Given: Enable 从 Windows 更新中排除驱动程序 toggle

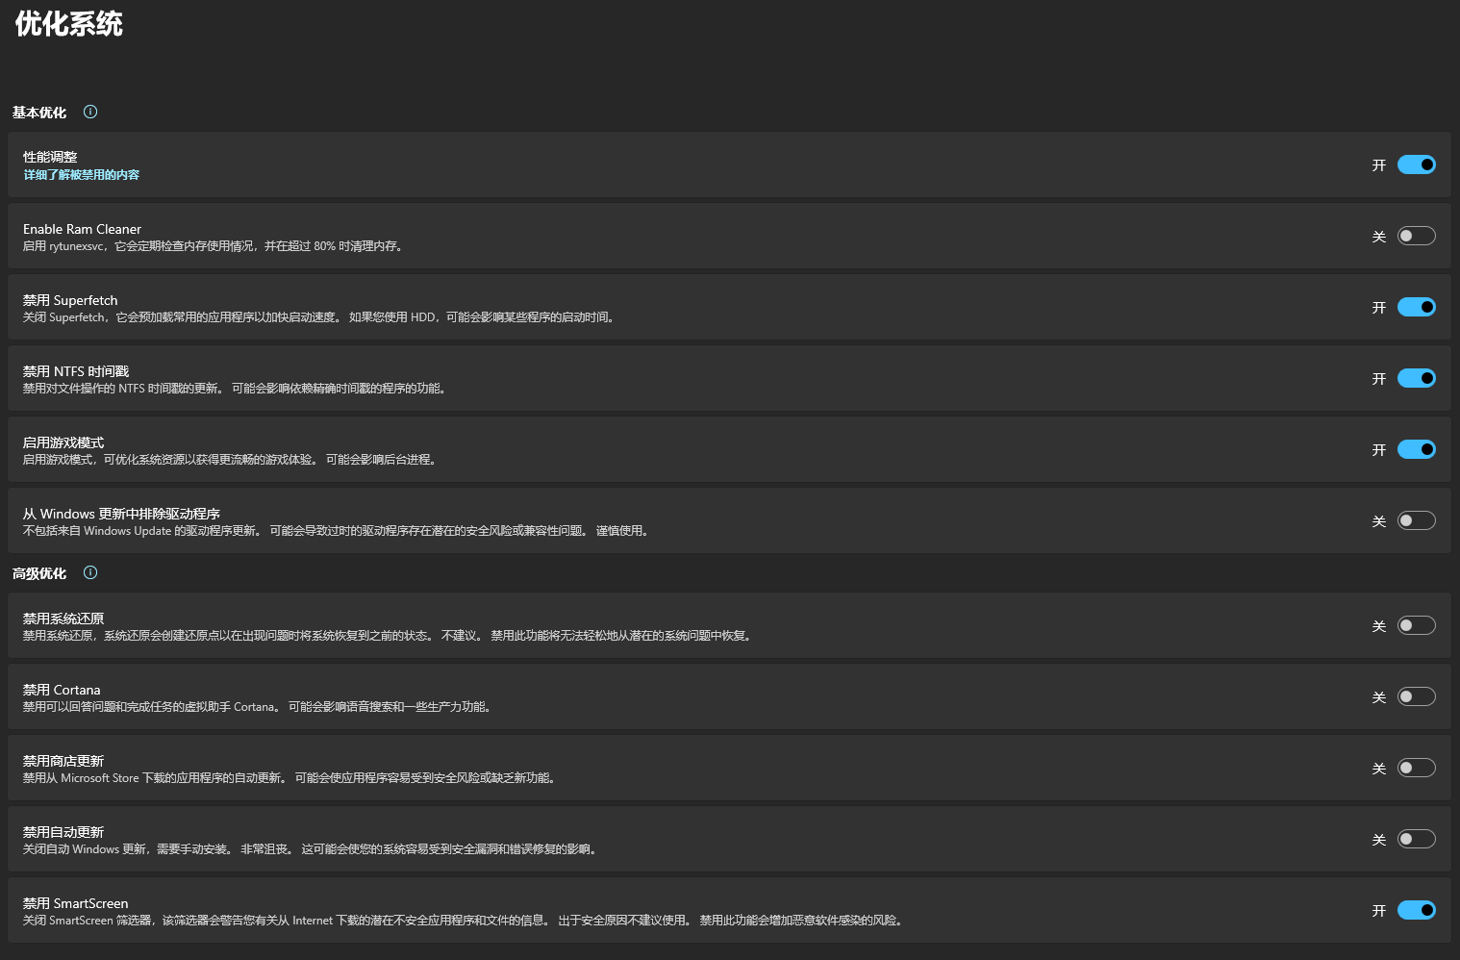Looking at the screenshot, I should tap(1416, 520).
